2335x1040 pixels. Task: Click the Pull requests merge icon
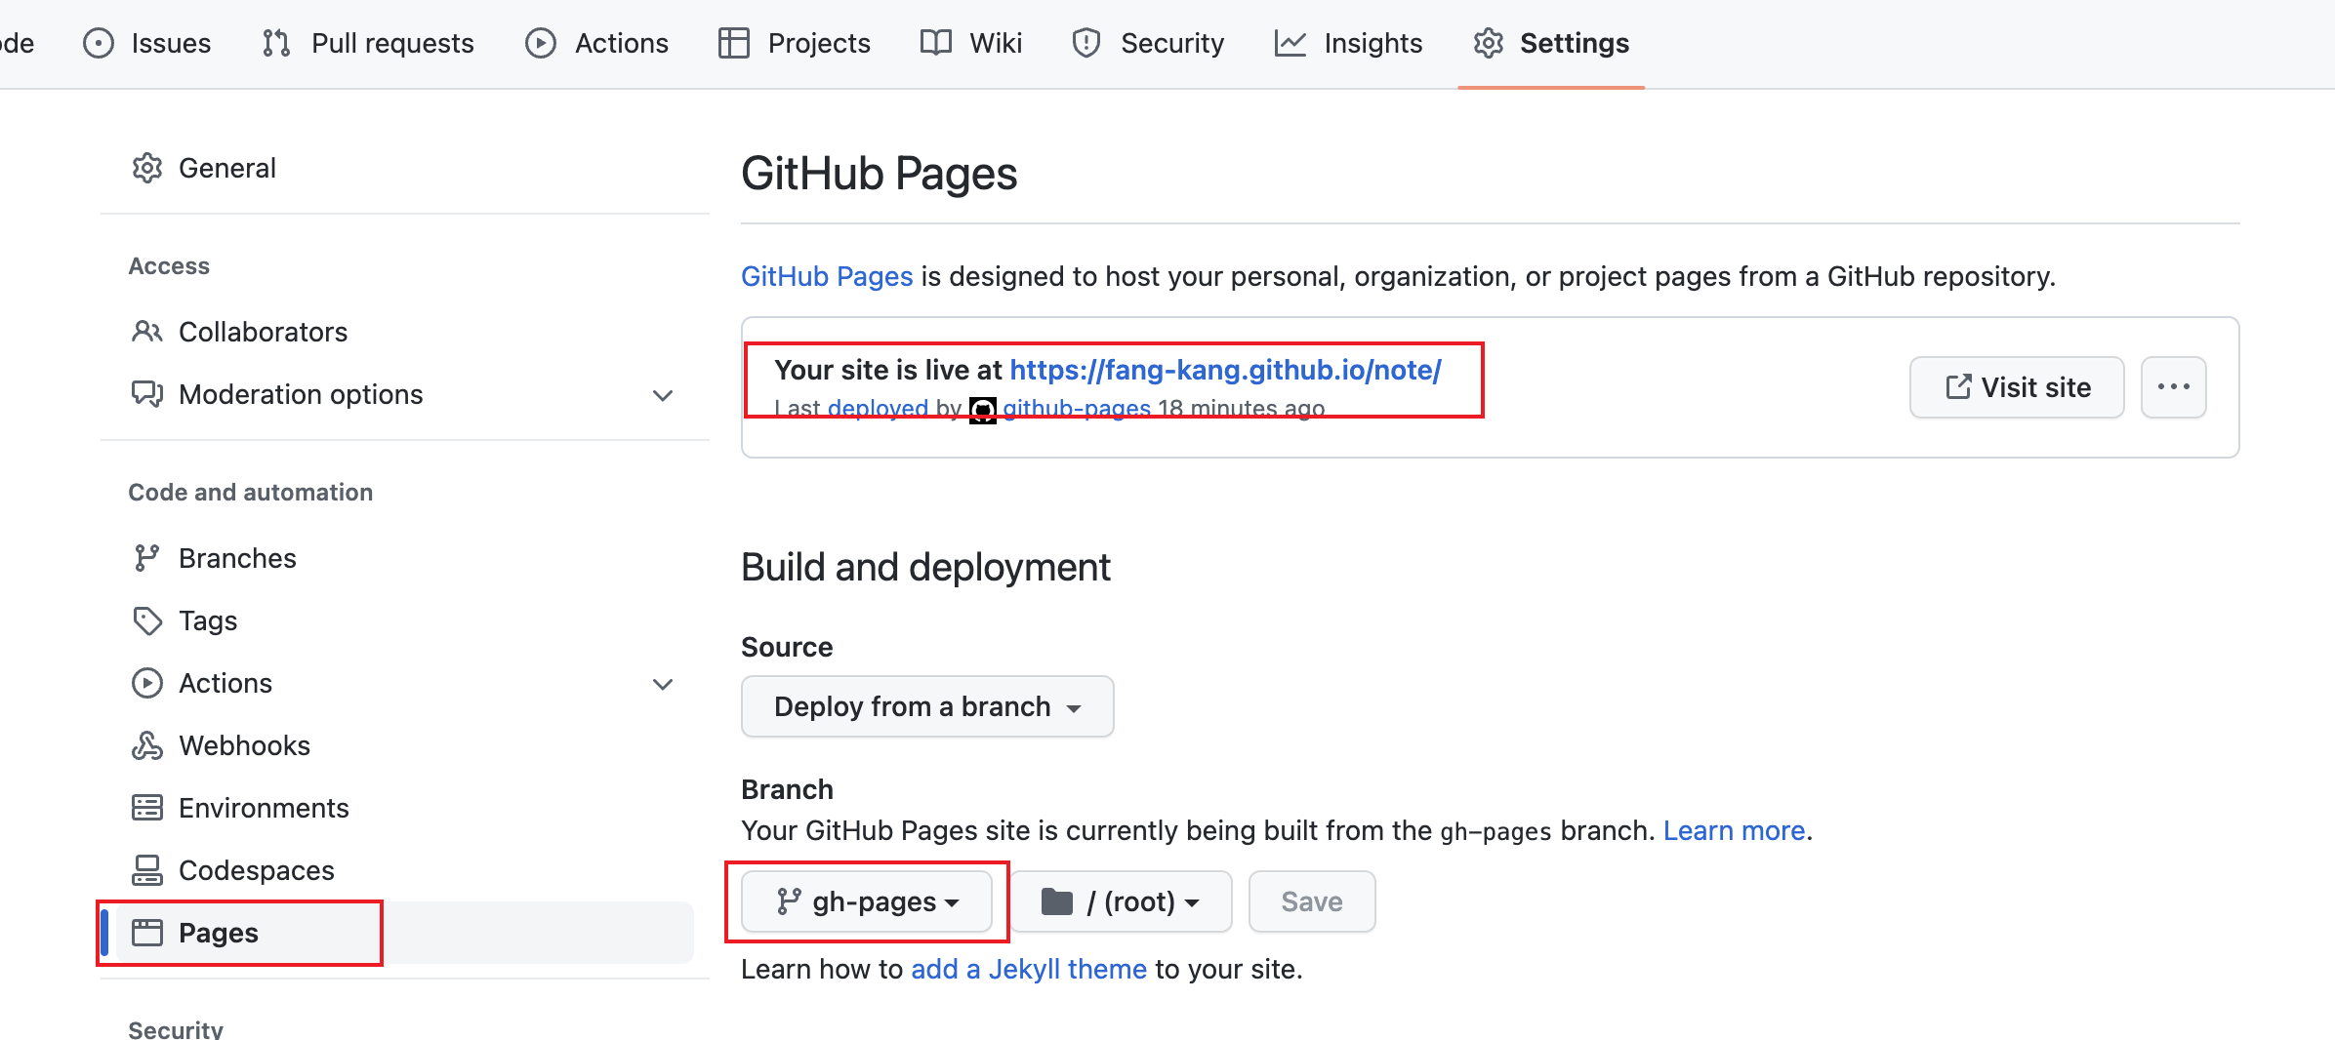tap(276, 43)
